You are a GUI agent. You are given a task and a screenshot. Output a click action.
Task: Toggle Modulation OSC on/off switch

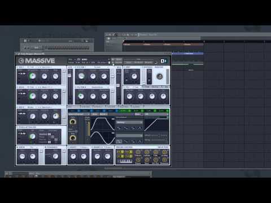[18, 127]
